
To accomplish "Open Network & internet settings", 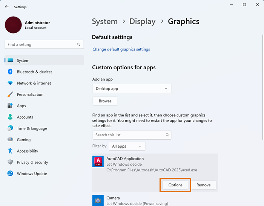I will pyautogui.click(x=34, y=83).
